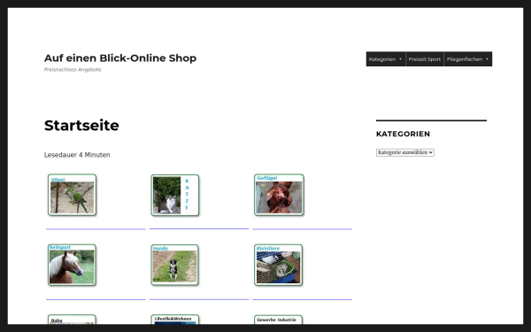531x332 pixels.
Task: Select the Freizeit Sport menu item
Action: (425, 59)
